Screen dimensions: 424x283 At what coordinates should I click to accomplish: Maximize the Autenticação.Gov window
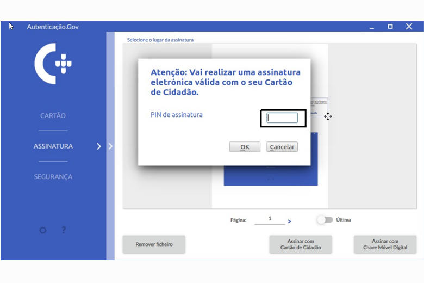coord(390,27)
